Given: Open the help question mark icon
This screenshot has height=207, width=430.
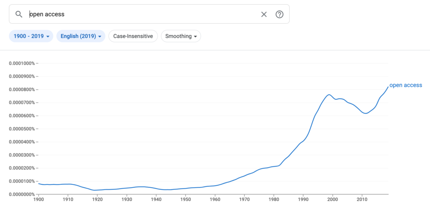Looking at the screenshot, I should pyautogui.click(x=279, y=14).
